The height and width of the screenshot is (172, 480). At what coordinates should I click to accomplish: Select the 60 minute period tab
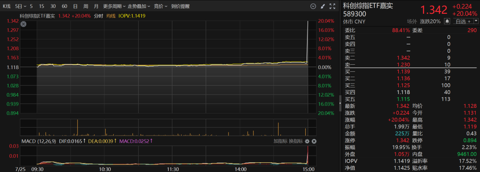click(x=64, y=6)
